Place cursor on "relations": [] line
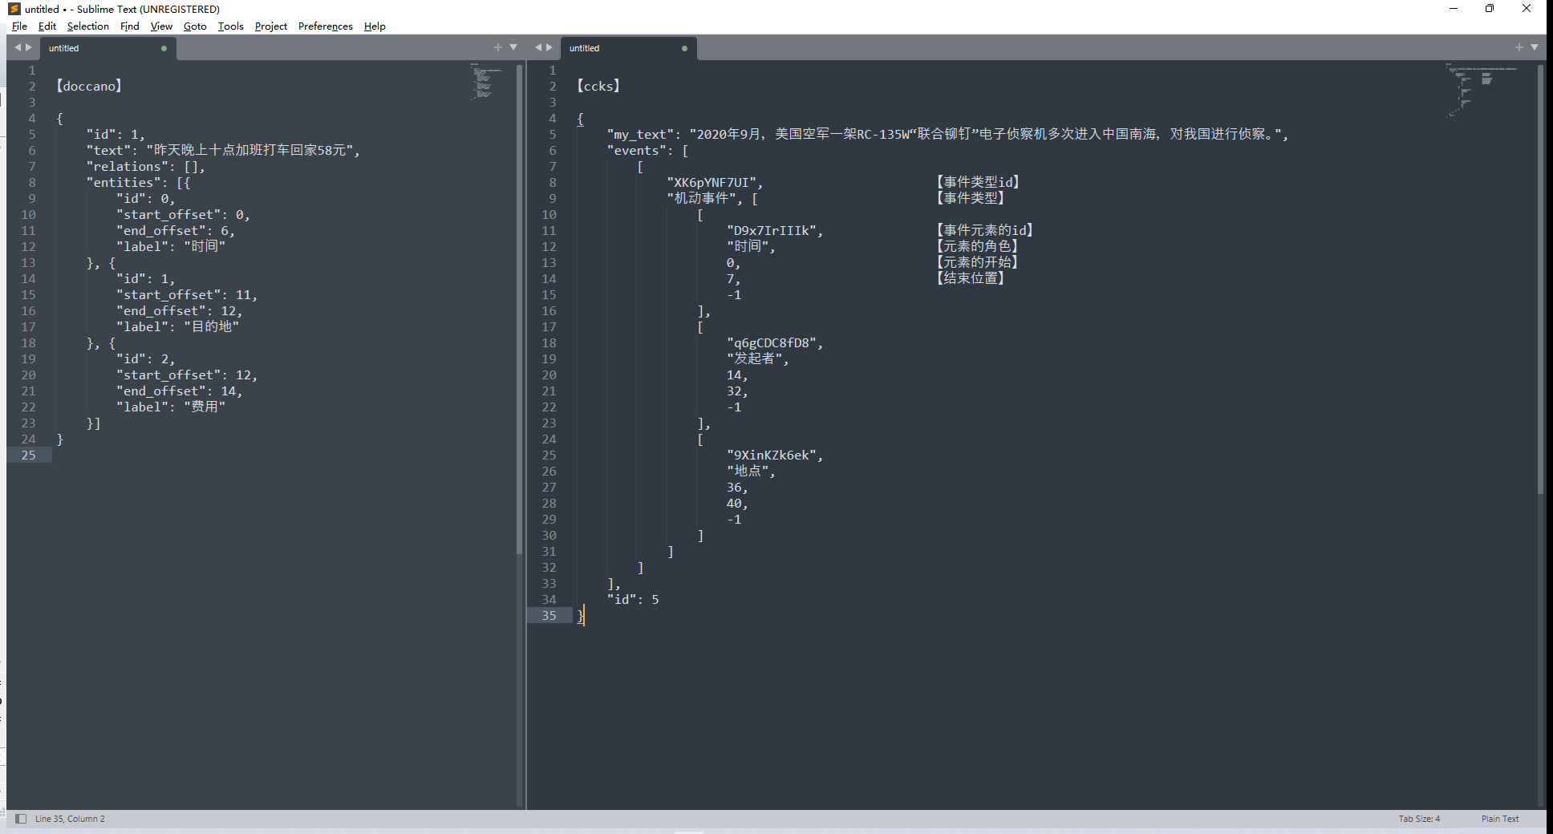 pos(145,166)
